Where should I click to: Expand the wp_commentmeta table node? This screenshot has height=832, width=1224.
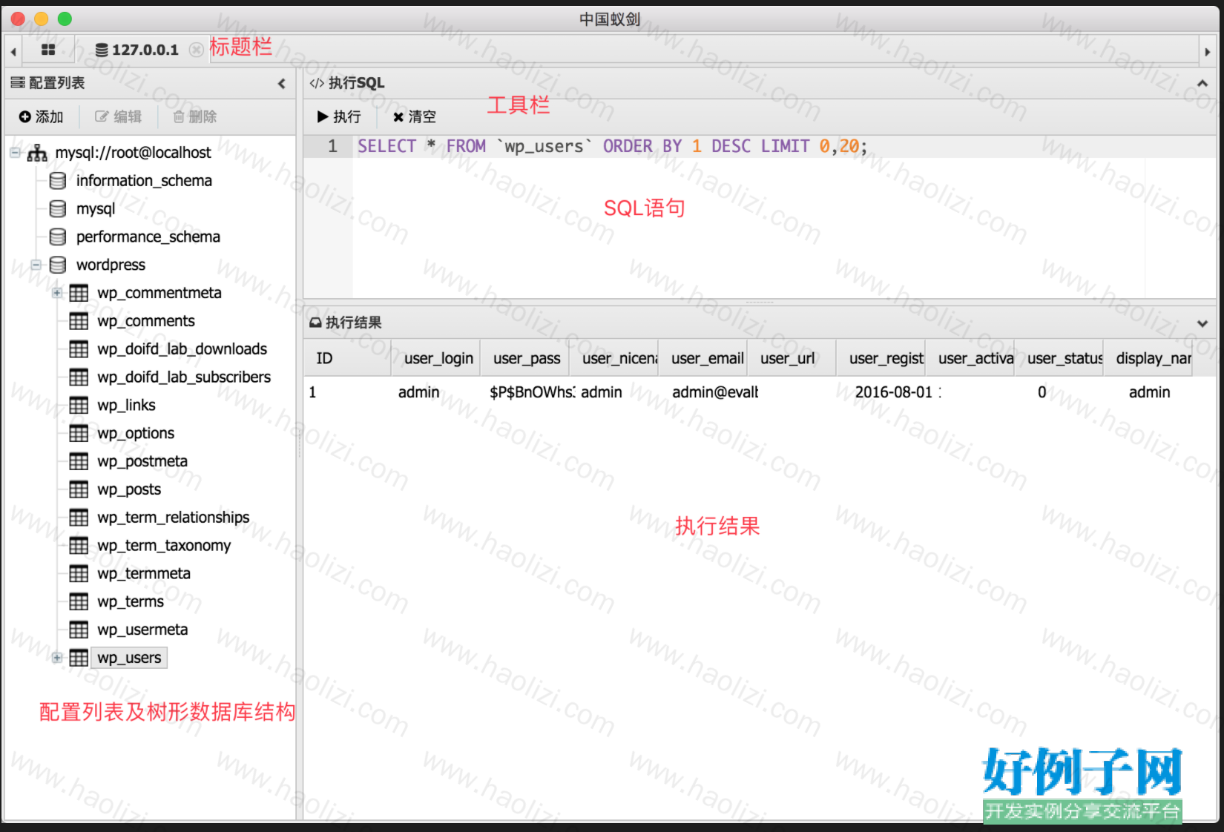[x=57, y=293]
